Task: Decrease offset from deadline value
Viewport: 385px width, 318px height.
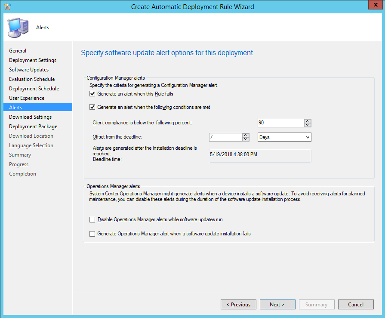Action: (246, 139)
